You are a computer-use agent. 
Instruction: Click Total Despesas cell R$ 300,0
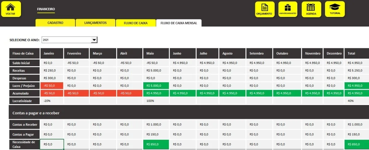[x=357, y=78]
